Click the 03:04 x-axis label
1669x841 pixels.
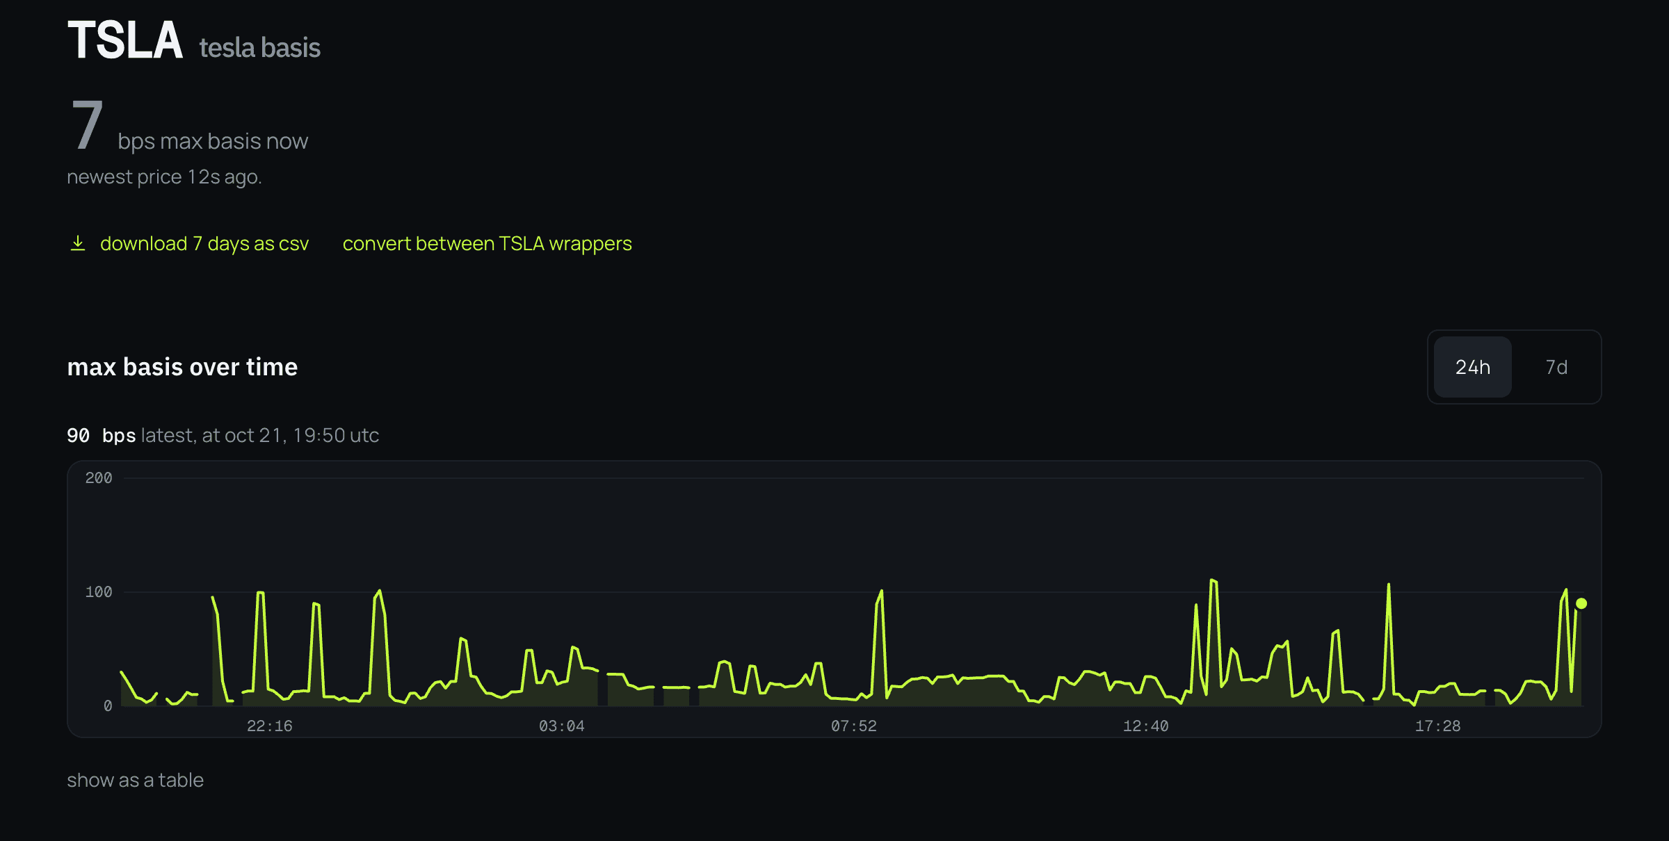562,726
